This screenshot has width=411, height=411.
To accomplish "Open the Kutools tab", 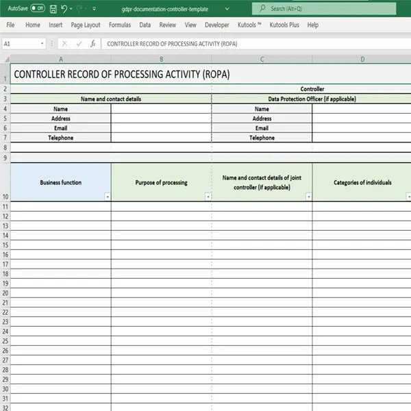I will point(249,25).
